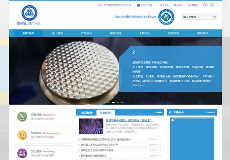The width and height of the screenshot is (230, 160).
Task: Click the hexagon platform logo
Action: [29, 13]
